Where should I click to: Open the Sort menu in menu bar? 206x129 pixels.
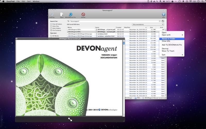29,1
